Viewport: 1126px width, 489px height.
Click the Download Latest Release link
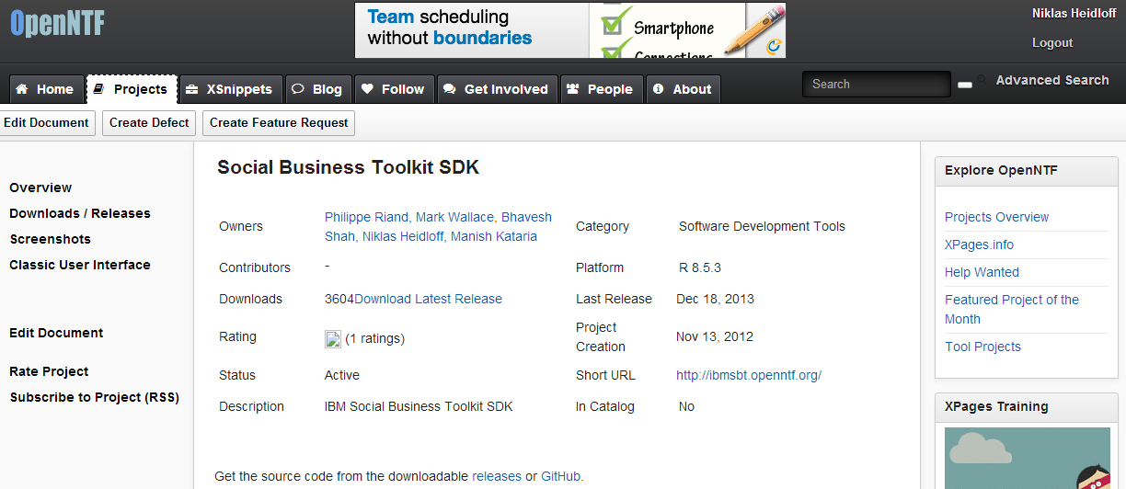tap(429, 299)
